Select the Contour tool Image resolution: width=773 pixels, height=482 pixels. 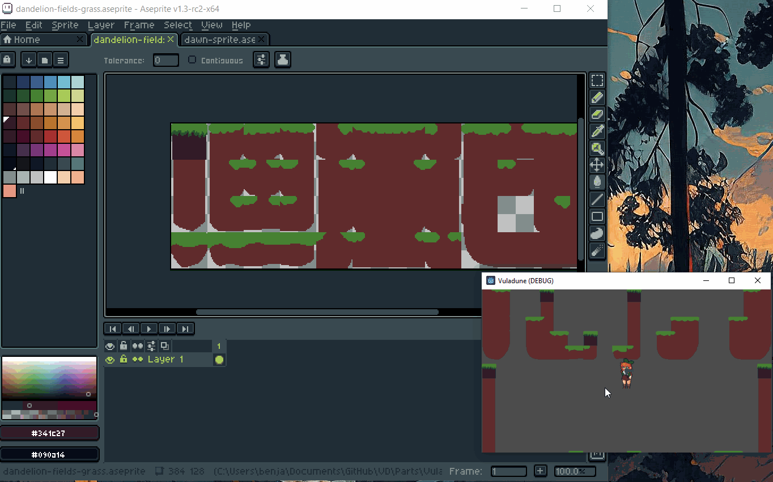[x=597, y=233]
